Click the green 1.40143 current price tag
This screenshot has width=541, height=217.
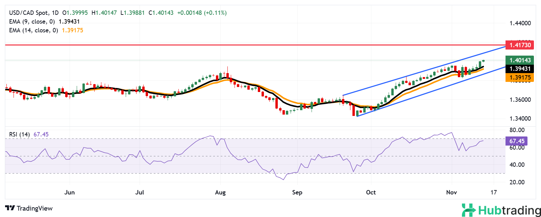(x=520, y=60)
